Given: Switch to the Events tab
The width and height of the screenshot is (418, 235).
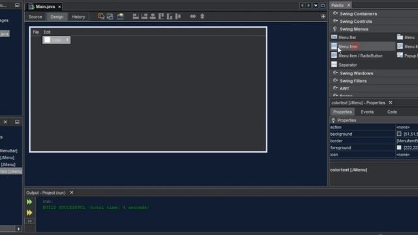Looking at the screenshot, I should coord(367,112).
